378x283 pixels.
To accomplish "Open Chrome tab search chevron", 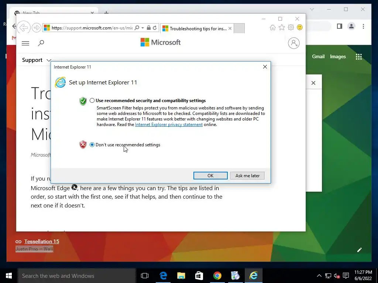I will tap(312, 9).
